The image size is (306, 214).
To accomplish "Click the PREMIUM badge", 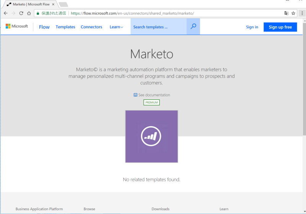I will 151,102.
